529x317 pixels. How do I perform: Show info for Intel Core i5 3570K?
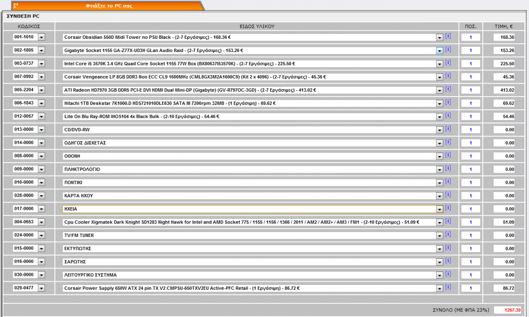tap(448, 63)
